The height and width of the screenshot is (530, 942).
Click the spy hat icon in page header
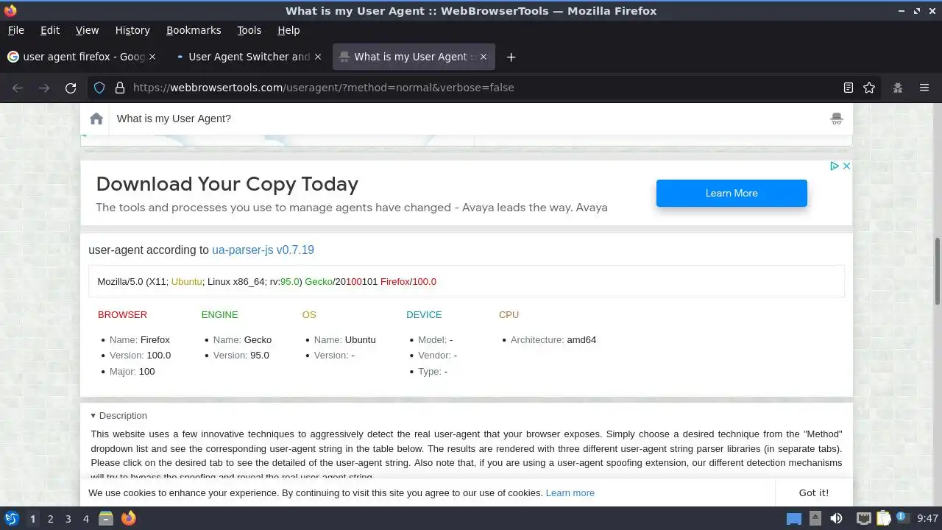tap(837, 119)
